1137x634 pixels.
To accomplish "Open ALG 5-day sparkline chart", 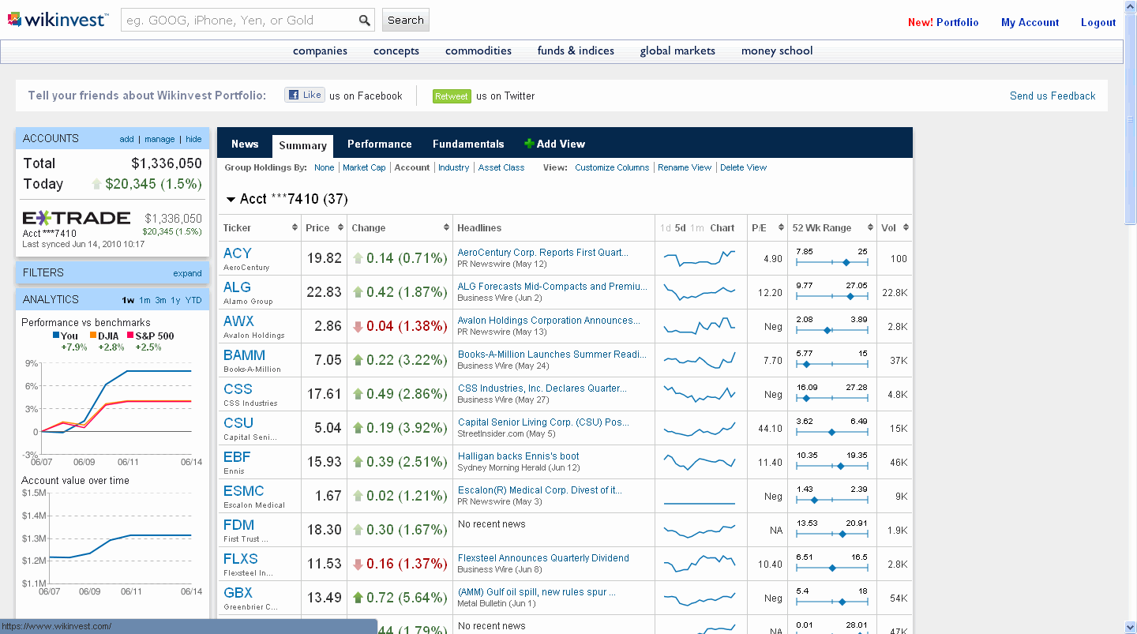I will click(700, 292).
